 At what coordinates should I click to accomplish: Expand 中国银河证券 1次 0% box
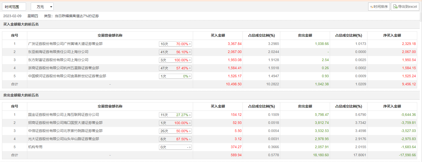coord(175,76)
